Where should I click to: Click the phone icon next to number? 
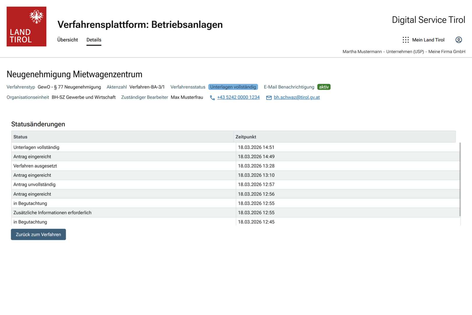(x=212, y=98)
